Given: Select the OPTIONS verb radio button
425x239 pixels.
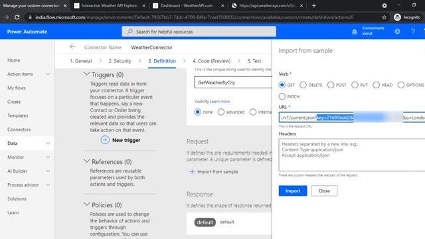Looking at the screenshot, I should (401, 85).
